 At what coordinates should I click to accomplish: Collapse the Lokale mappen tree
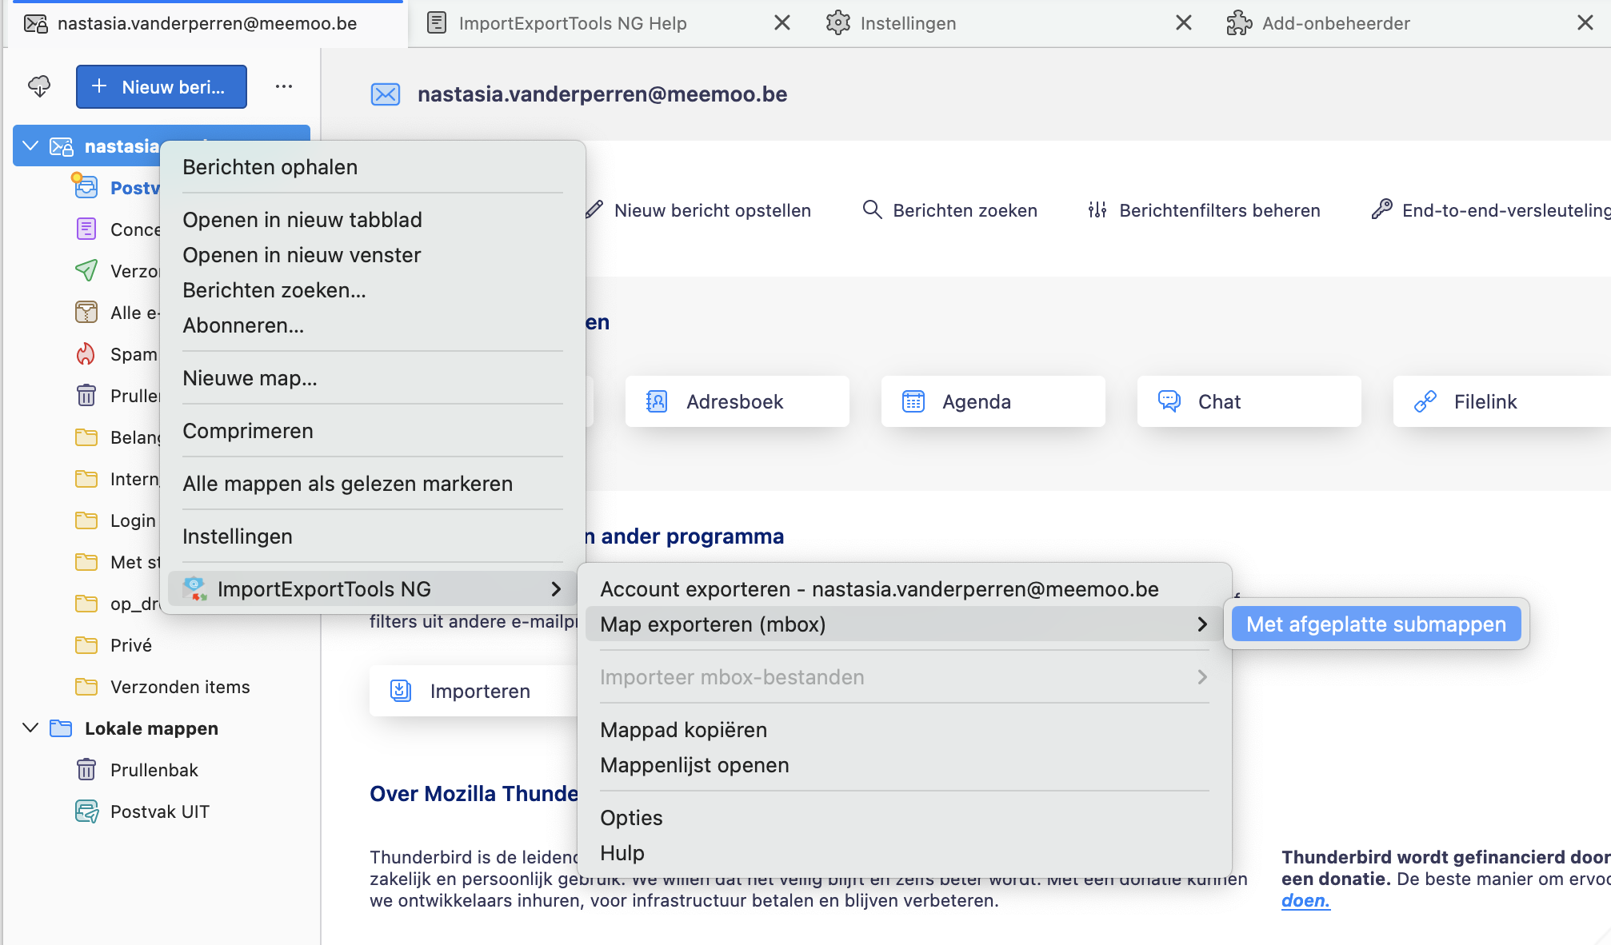(30, 728)
